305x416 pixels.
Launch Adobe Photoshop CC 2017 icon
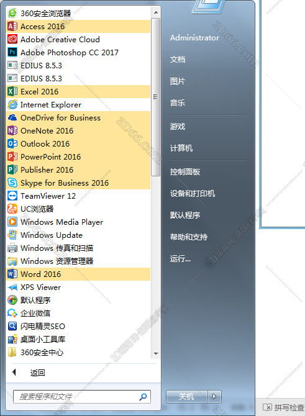(x=12, y=52)
